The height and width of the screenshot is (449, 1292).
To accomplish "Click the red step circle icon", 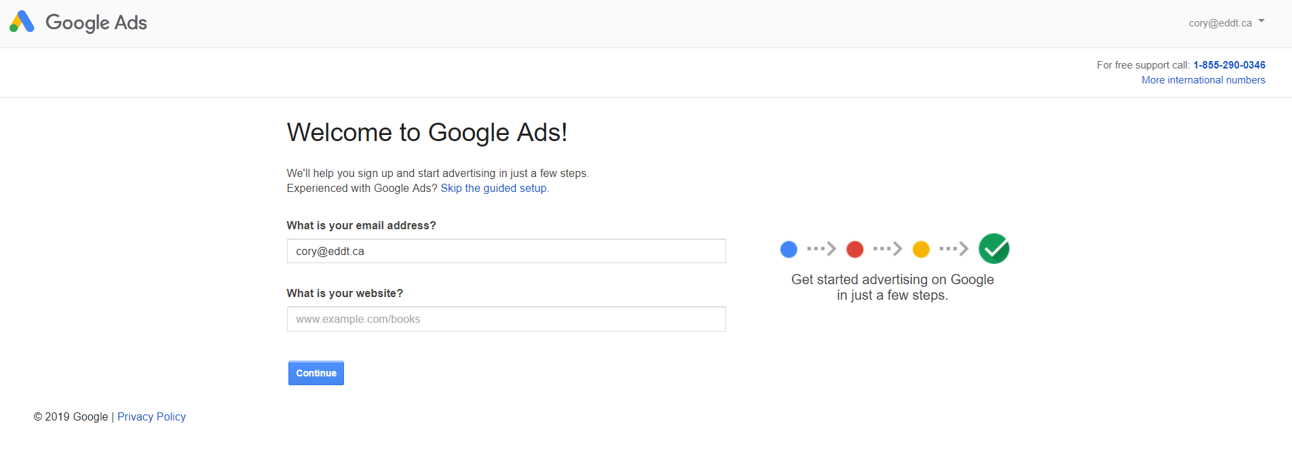I will (x=855, y=250).
